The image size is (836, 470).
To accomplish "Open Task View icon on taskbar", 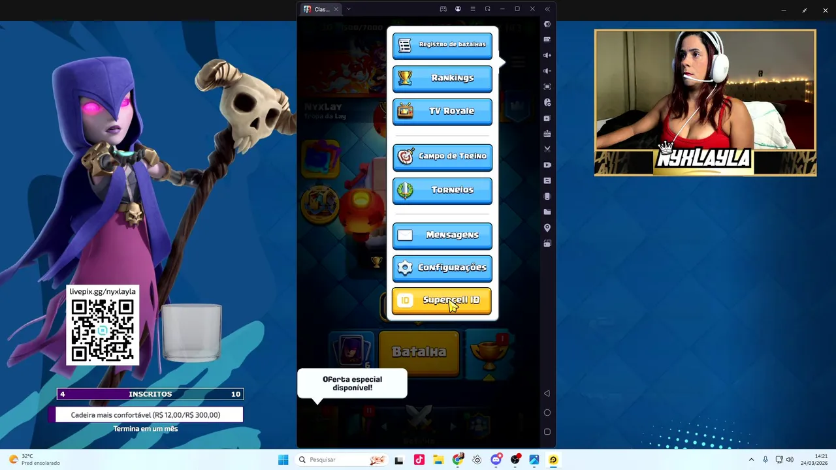I will pyautogui.click(x=399, y=460).
